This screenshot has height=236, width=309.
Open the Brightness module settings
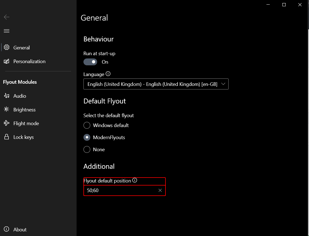38,109
